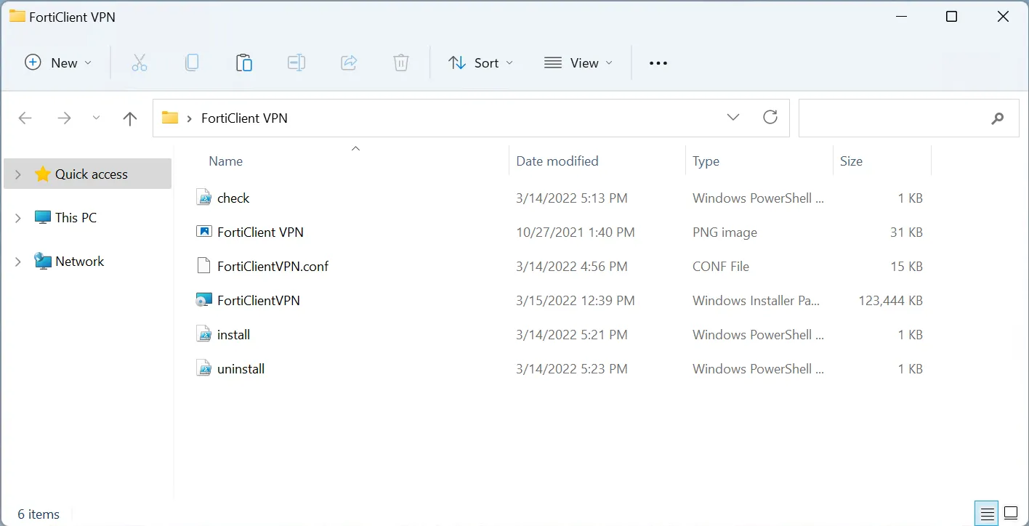Open the View dropdown menu
The image size is (1029, 526).
(x=578, y=63)
